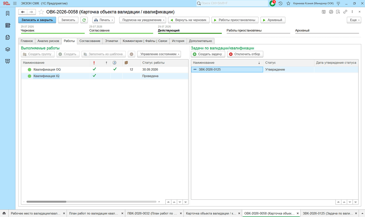Sort by clock column header icon
Viewport: 365px width, 217px height.
tap(114, 63)
